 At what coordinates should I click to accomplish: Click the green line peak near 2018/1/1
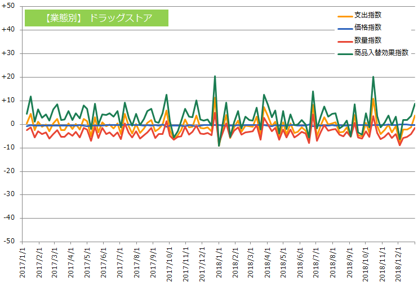(215, 76)
